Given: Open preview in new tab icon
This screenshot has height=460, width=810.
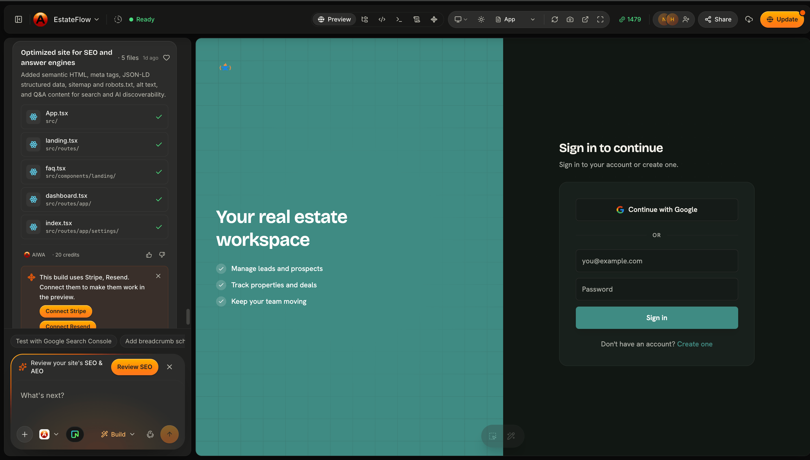Looking at the screenshot, I should (x=585, y=19).
